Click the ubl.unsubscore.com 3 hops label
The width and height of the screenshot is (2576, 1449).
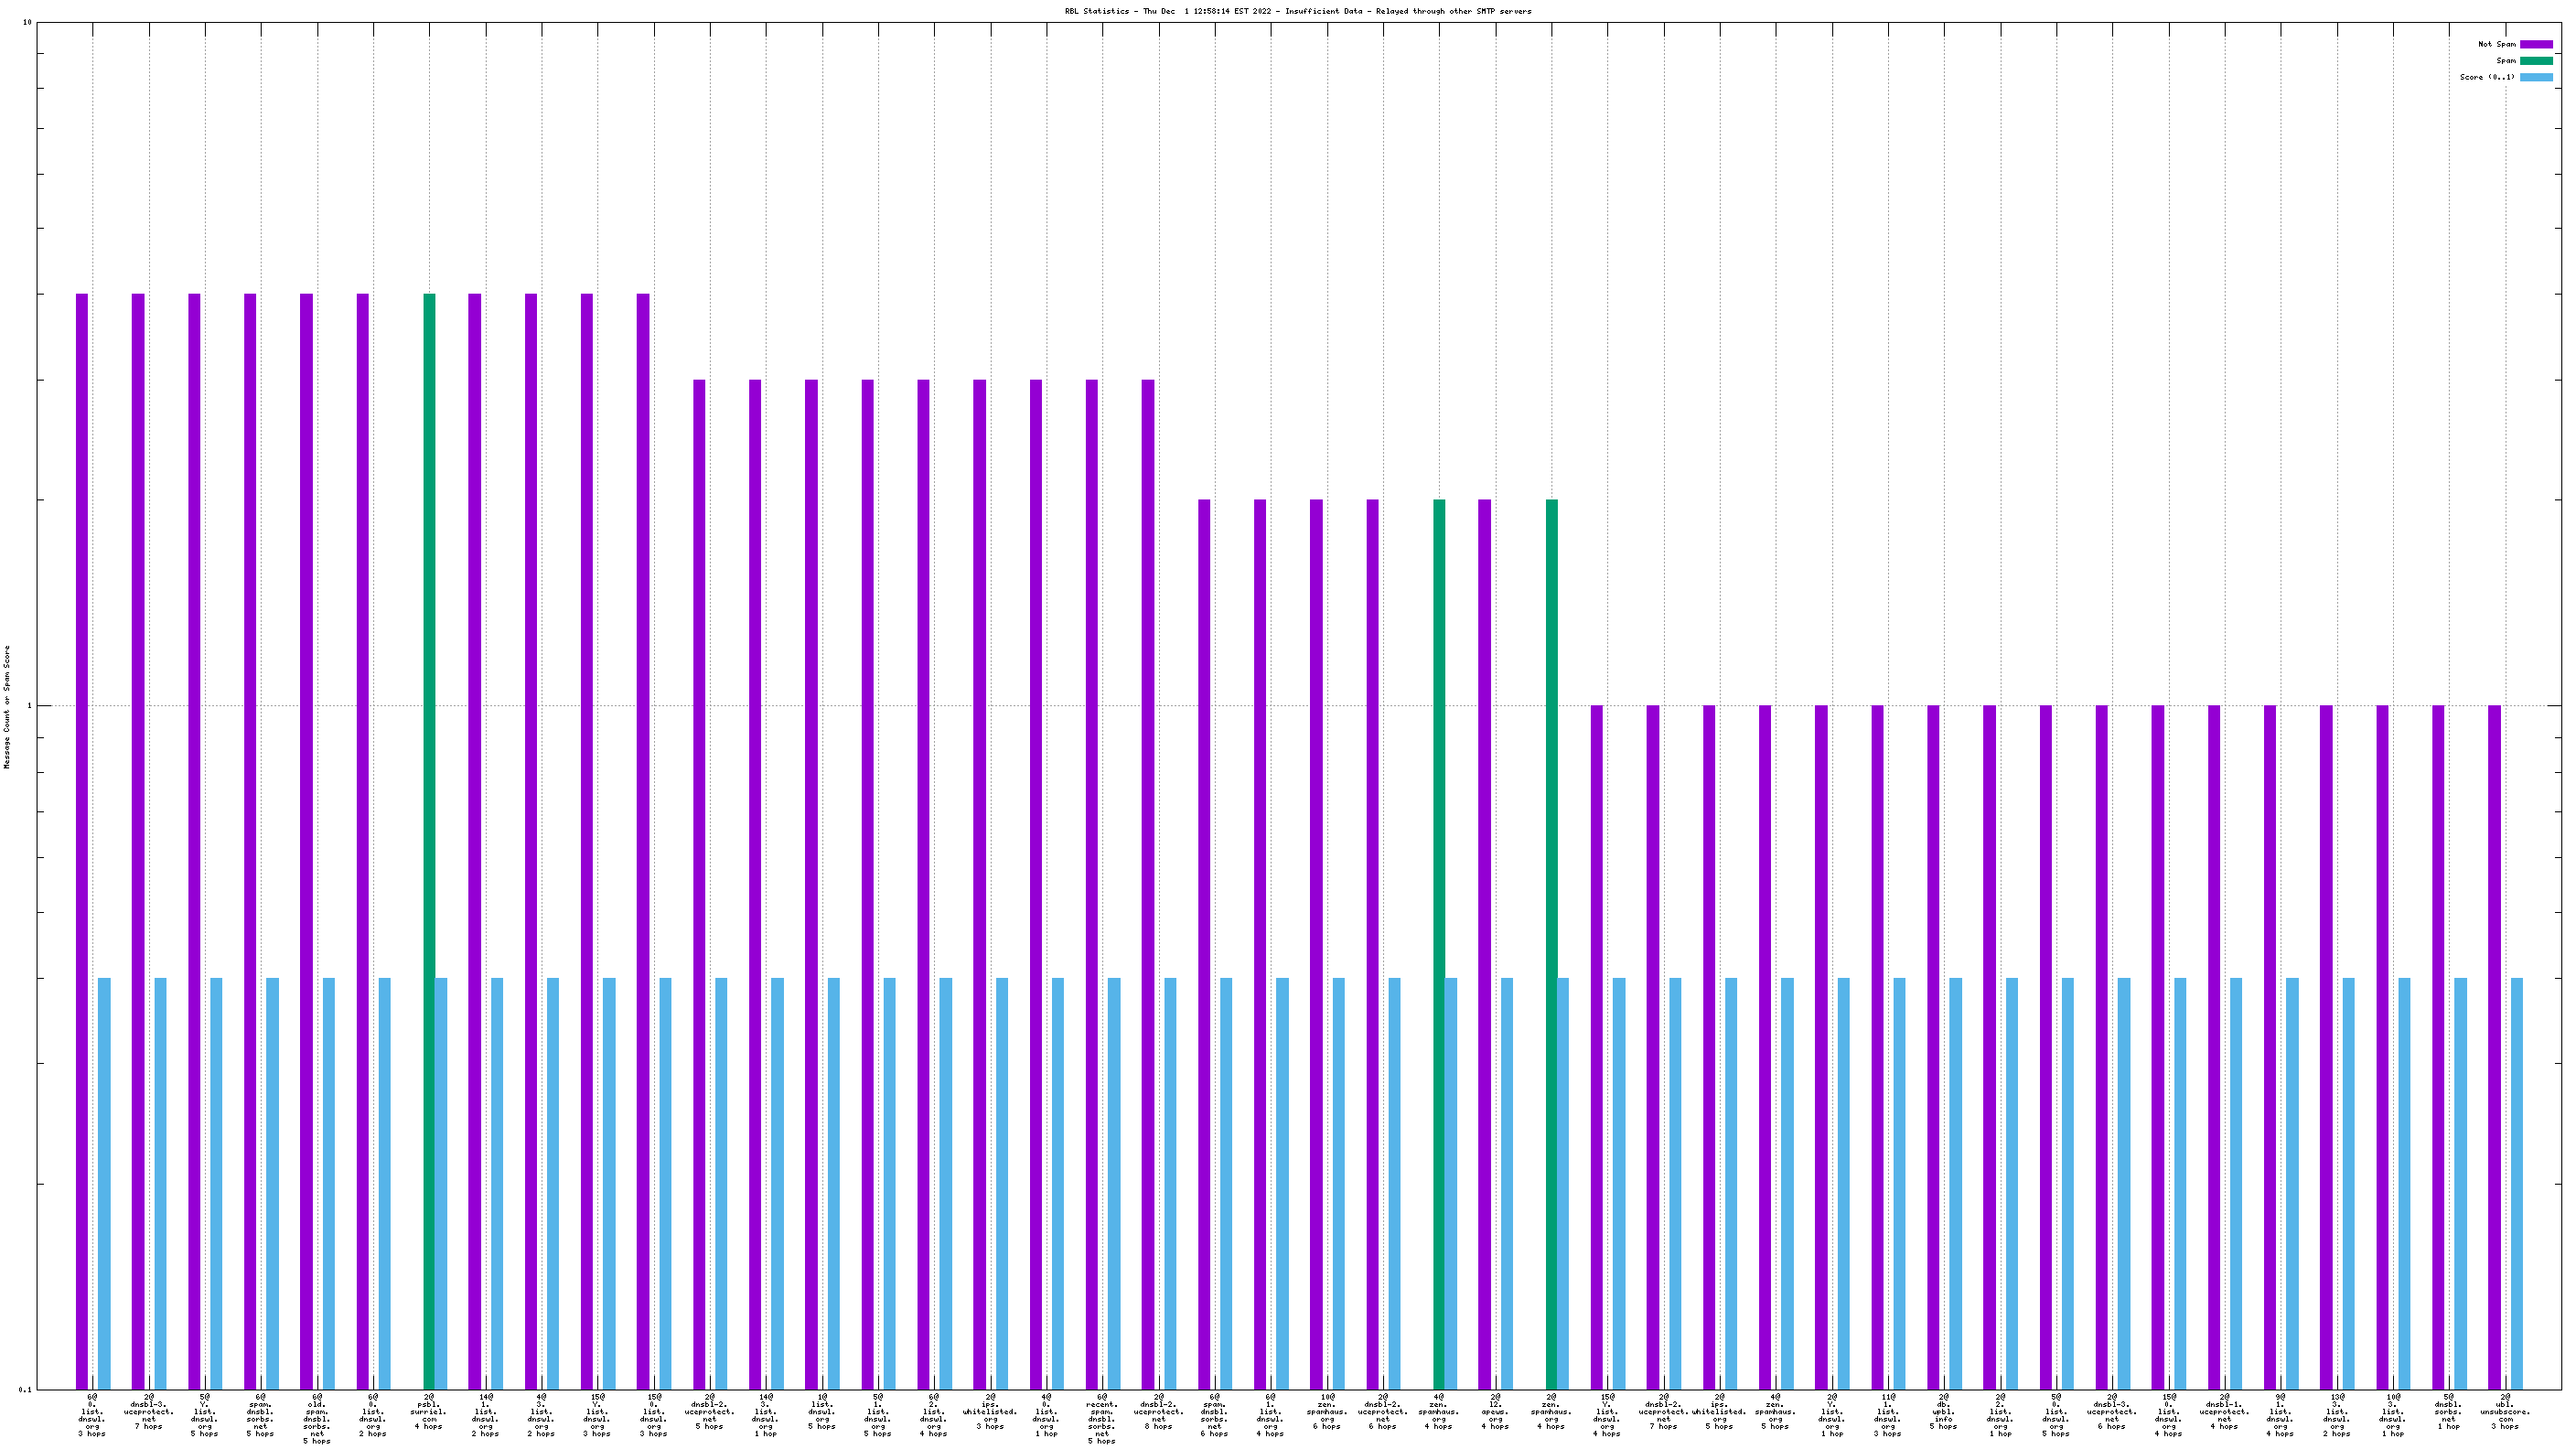coord(2505,1412)
